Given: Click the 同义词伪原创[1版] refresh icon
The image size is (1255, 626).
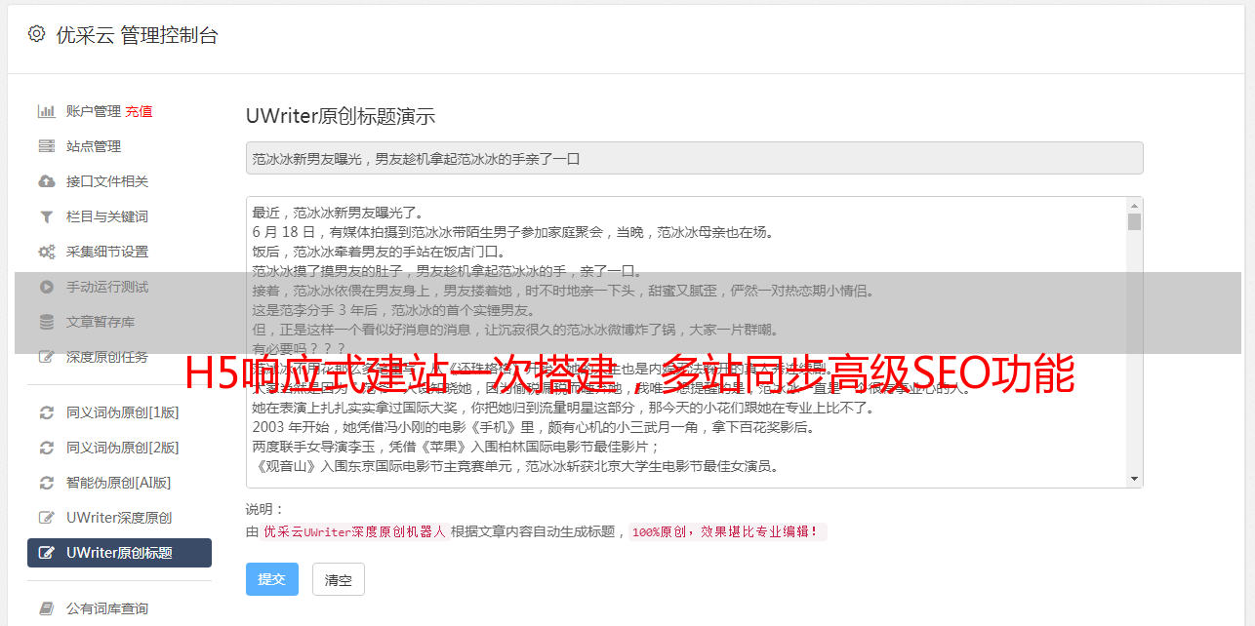Looking at the screenshot, I should (46, 412).
